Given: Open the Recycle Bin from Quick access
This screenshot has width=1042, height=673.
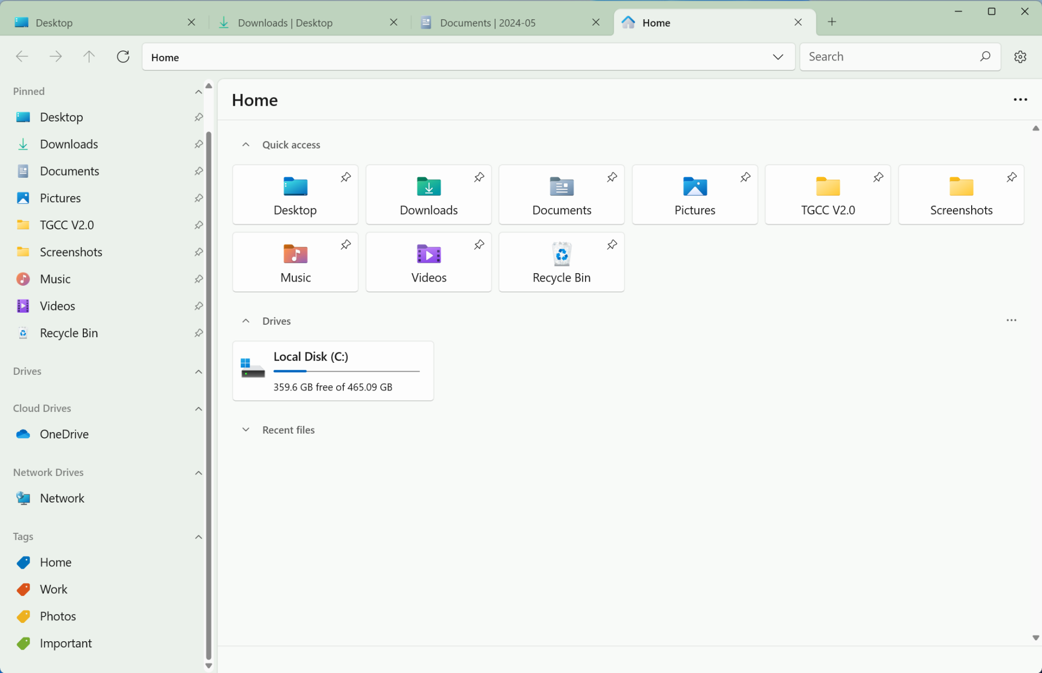Looking at the screenshot, I should [561, 262].
